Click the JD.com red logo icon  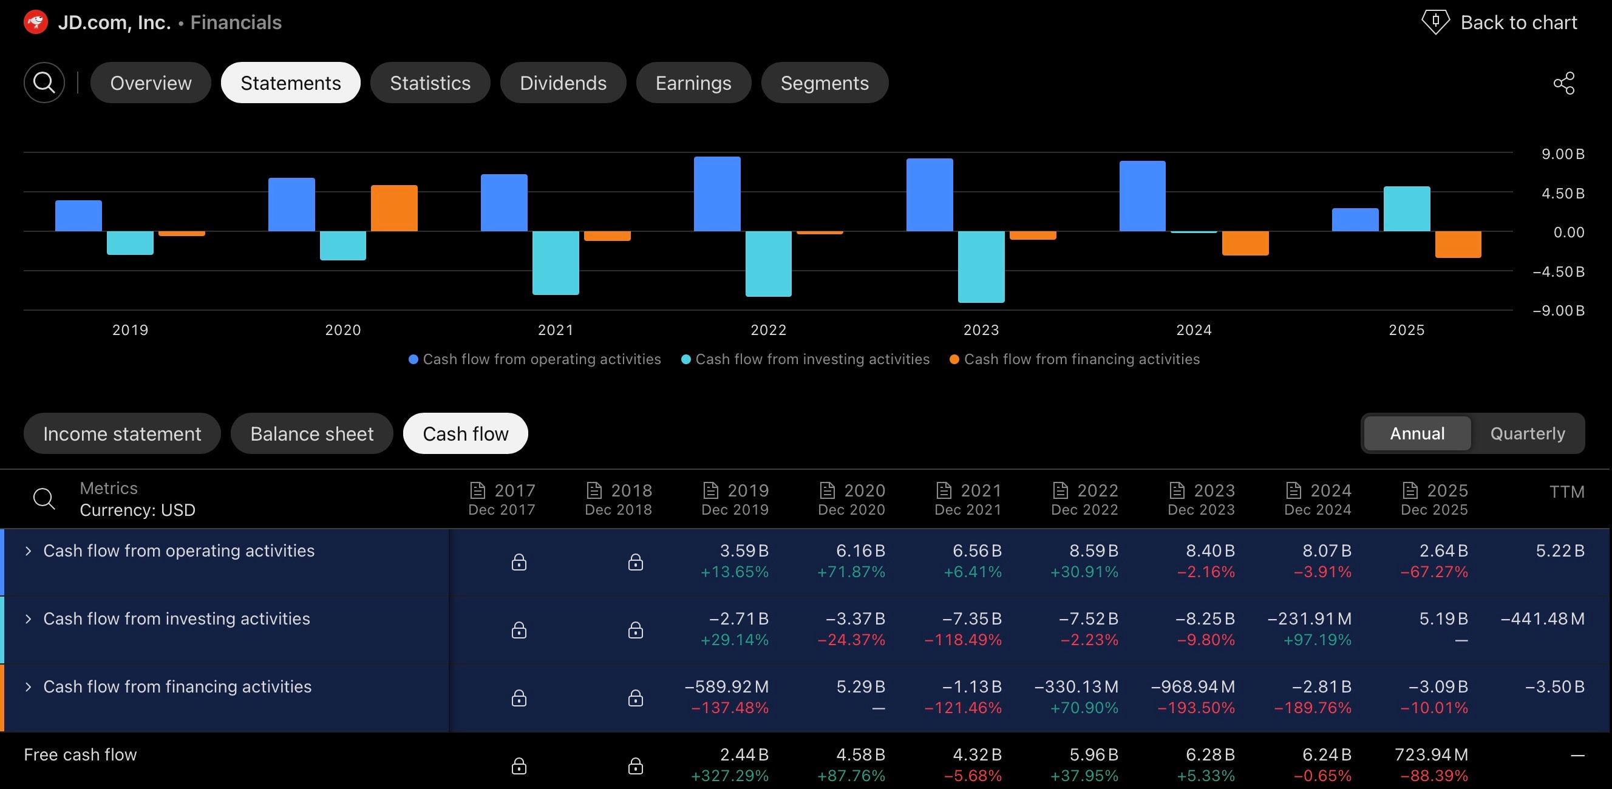36,22
